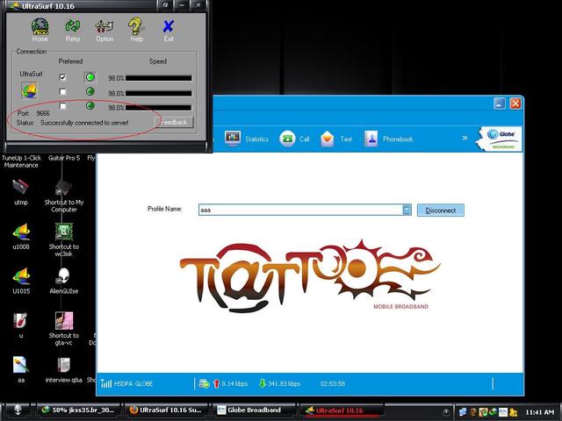Image resolution: width=562 pixels, height=421 pixels.
Task: Select the desktop icon labeled u
Action: click(x=21, y=325)
